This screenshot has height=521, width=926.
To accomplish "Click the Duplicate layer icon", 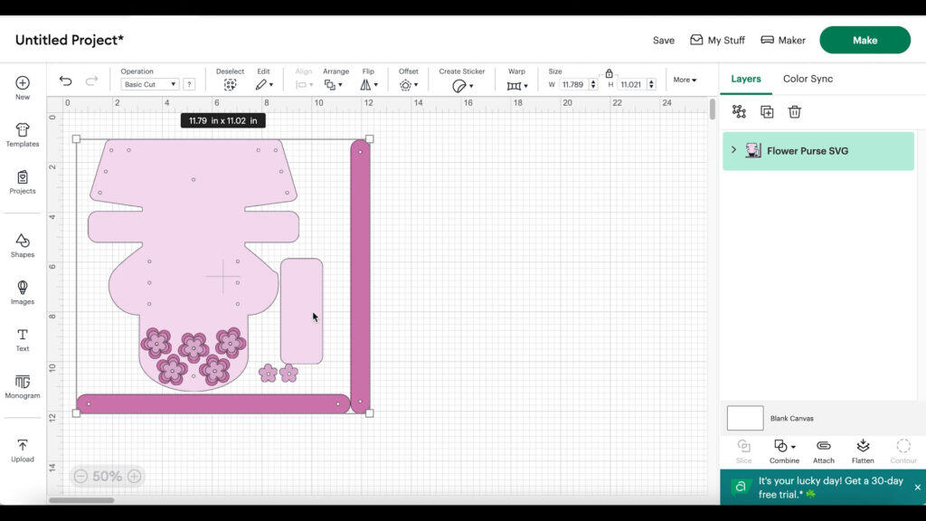I will (x=767, y=111).
